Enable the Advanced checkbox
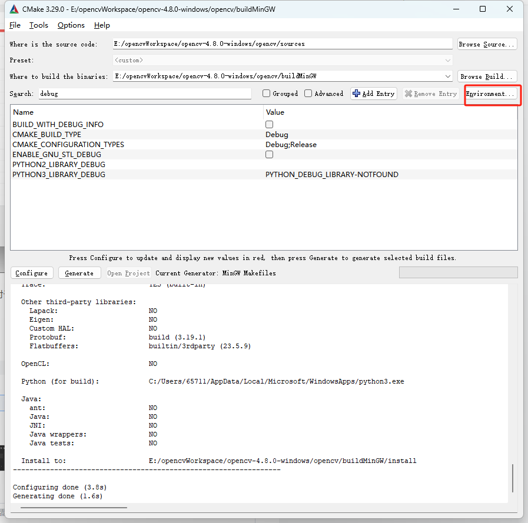Viewport: 528px width, 523px height. [x=308, y=94]
